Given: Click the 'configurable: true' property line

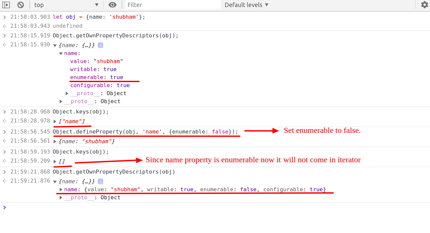Looking at the screenshot, I should (x=100, y=85).
